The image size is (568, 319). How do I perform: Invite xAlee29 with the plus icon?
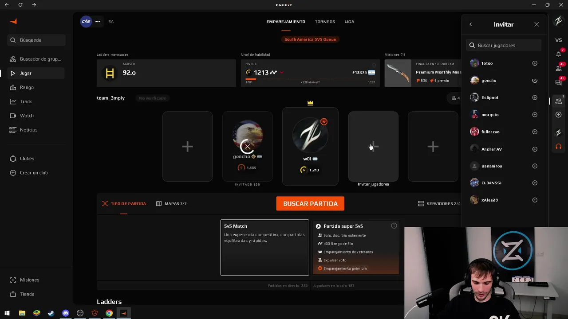pos(535,200)
